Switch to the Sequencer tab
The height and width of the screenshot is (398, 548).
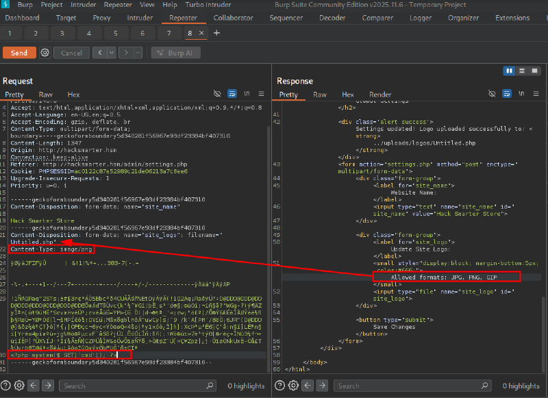click(x=286, y=18)
